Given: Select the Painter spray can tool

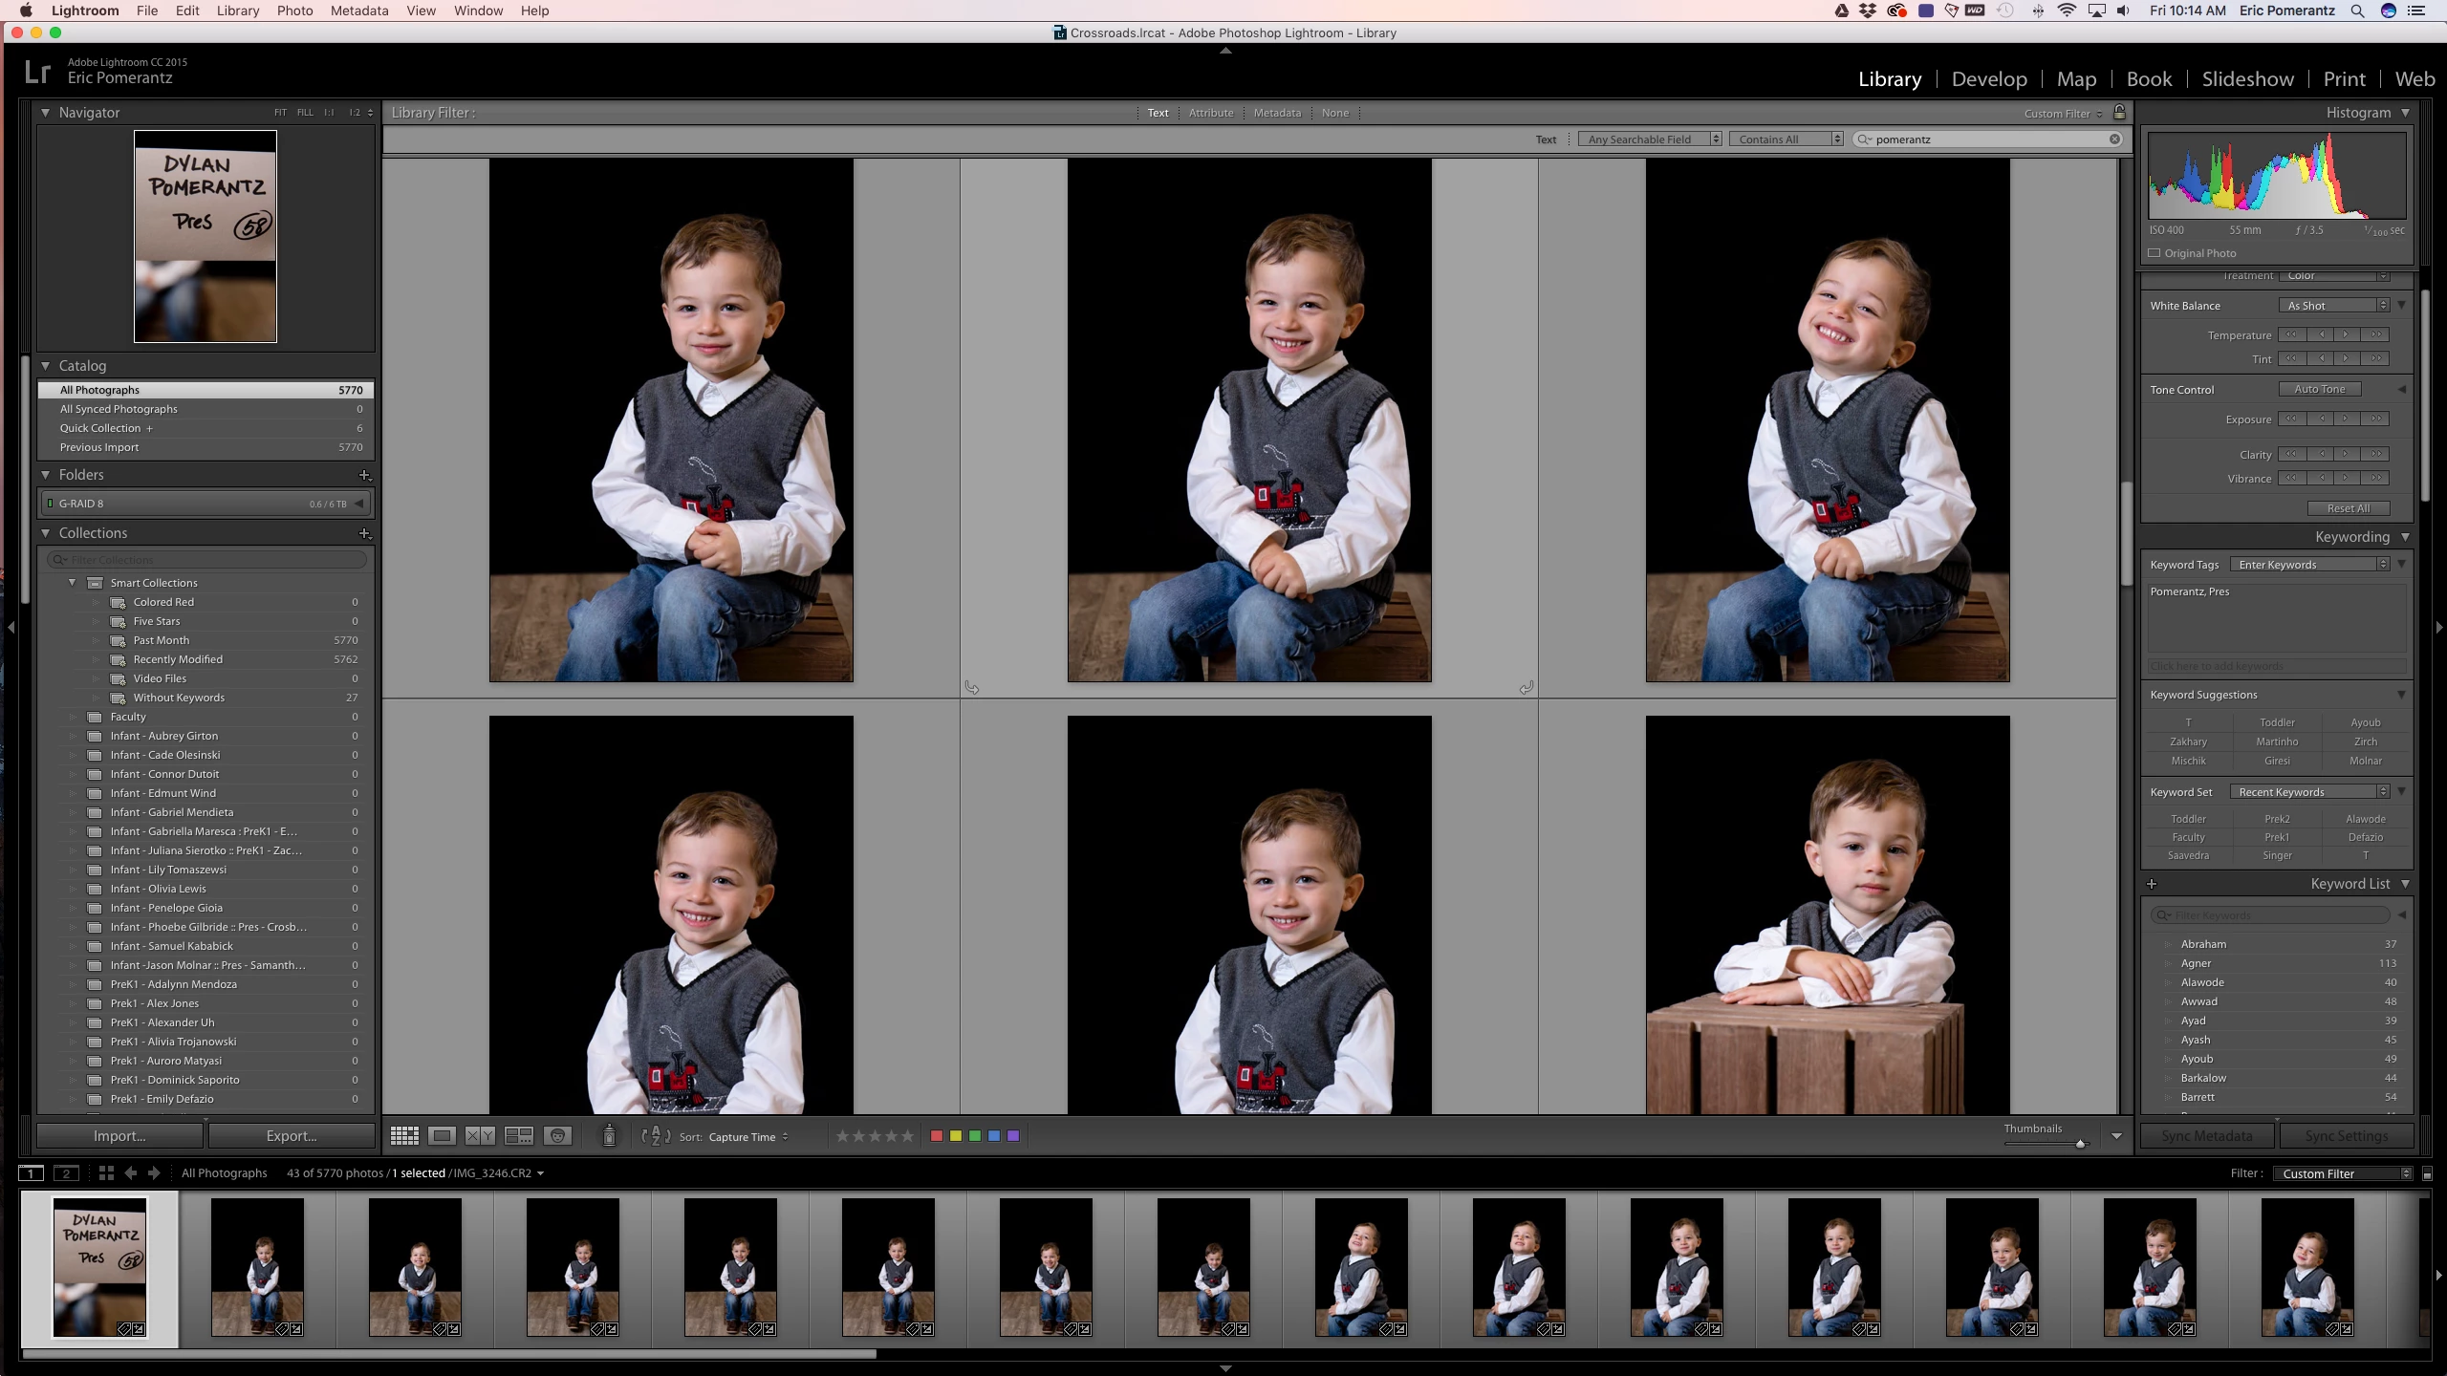Looking at the screenshot, I should (609, 1135).
